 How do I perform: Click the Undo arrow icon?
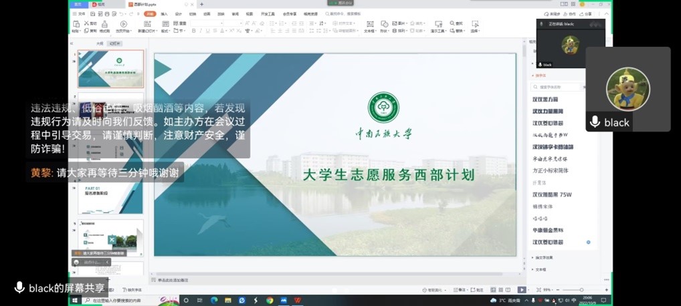[x=121, y=14]
